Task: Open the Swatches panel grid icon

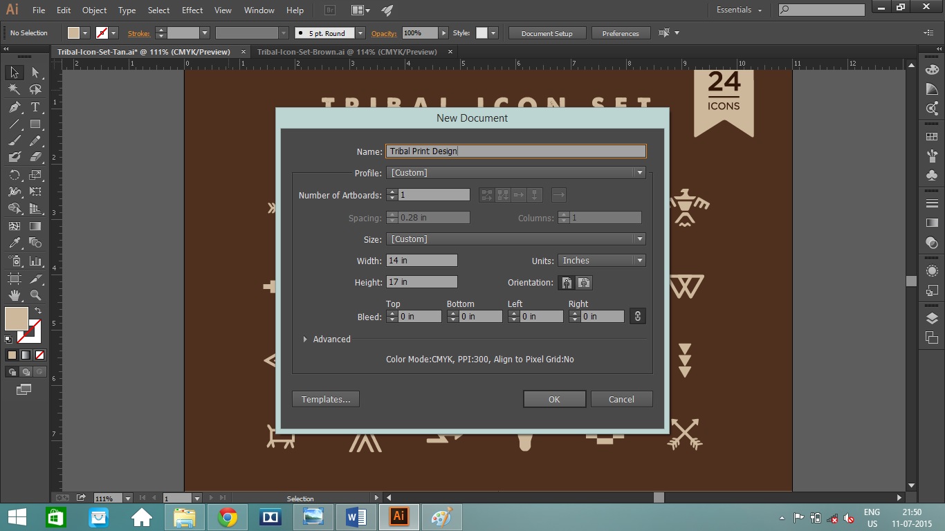Action: click(932, 136)
